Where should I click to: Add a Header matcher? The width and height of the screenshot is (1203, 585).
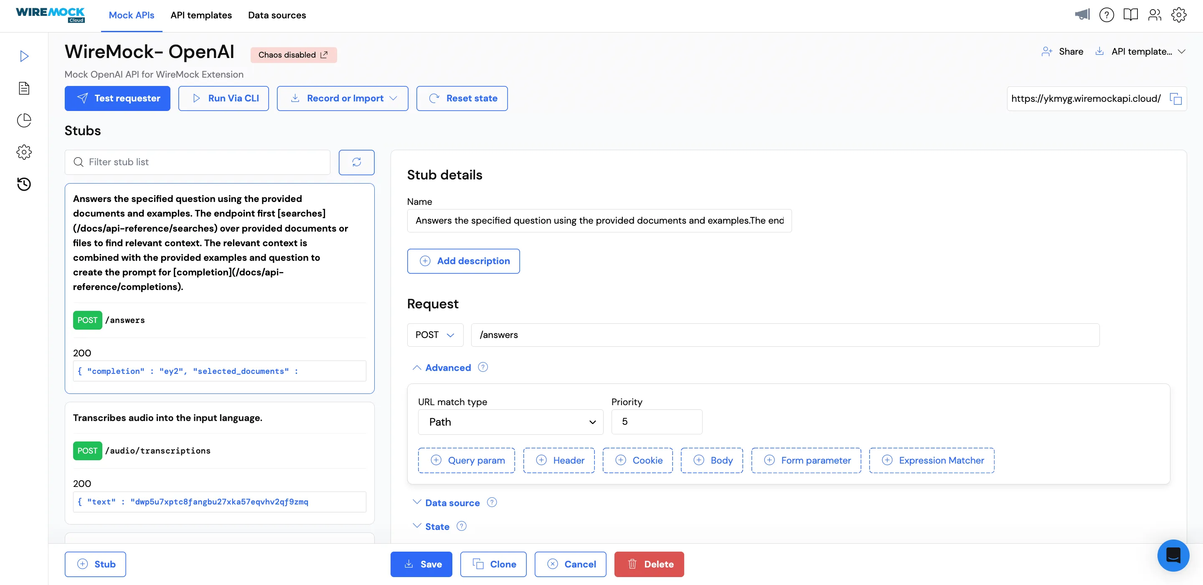(558, 460)
